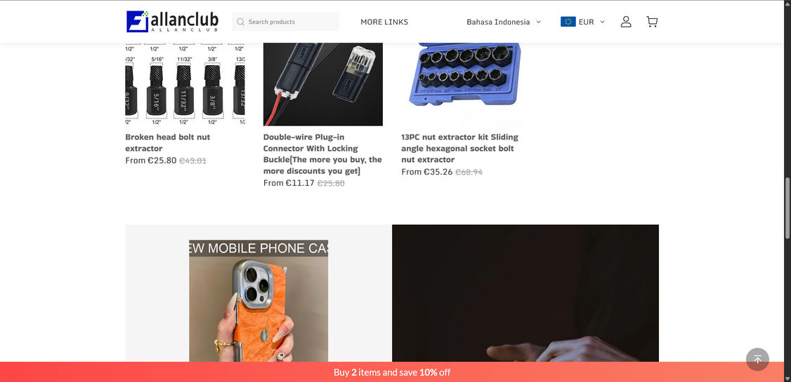The image size is (791, 382).
Task: Click the blue socket kit image
Action: click(x=461, y=84)
